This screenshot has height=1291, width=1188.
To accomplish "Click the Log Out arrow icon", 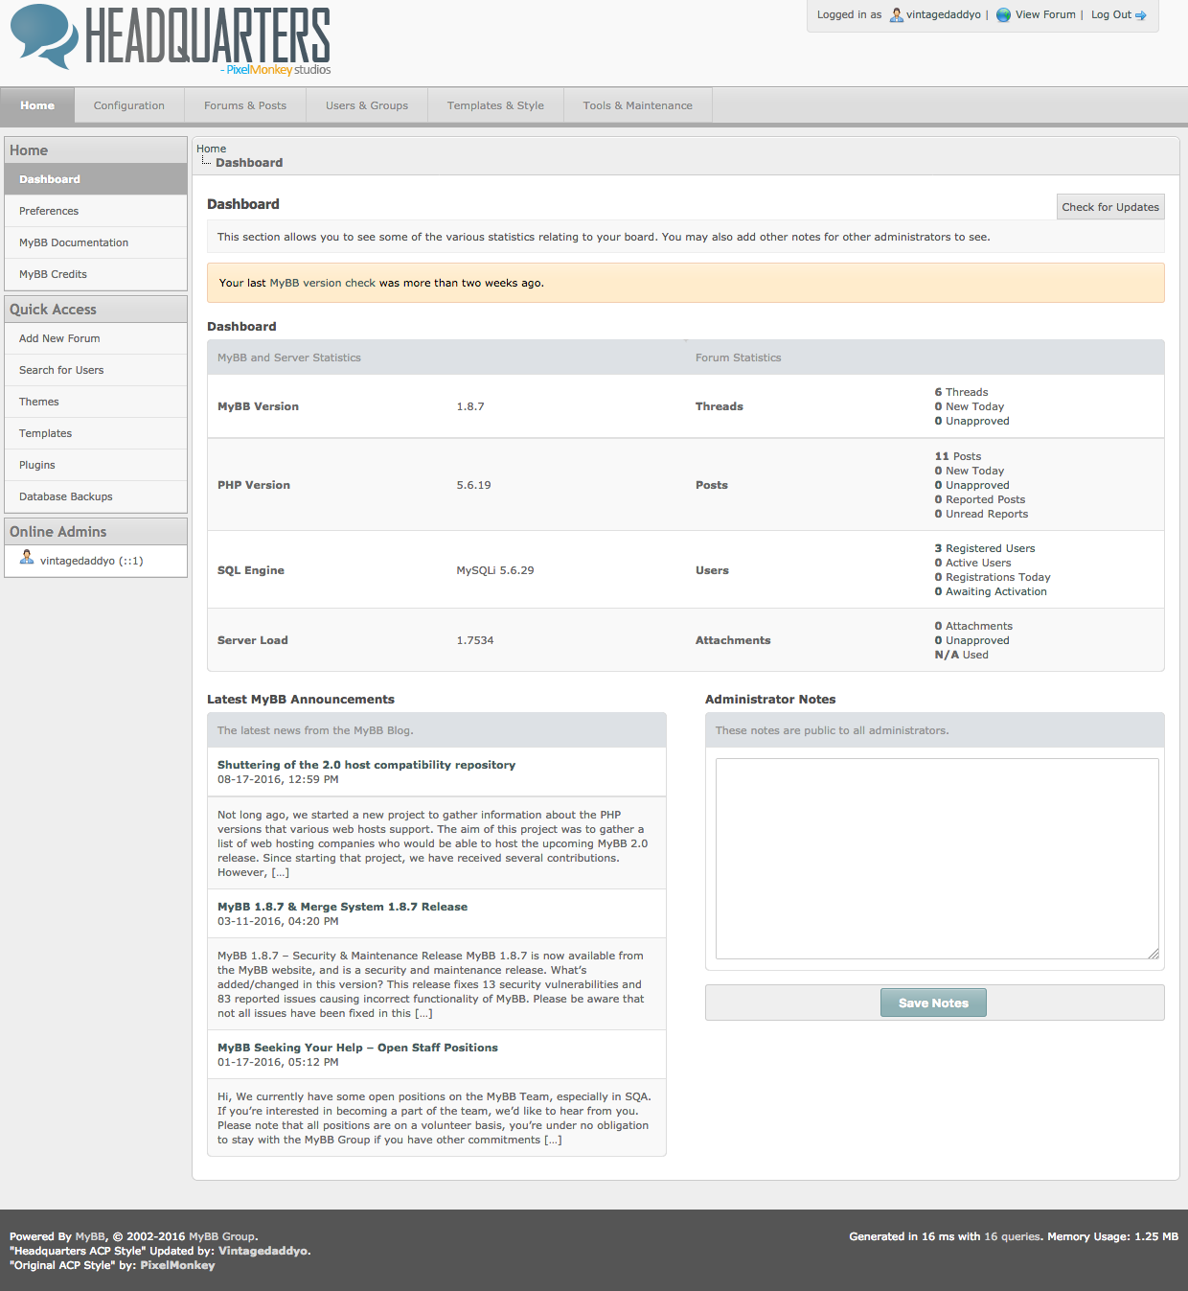I will coord(1141,15).
